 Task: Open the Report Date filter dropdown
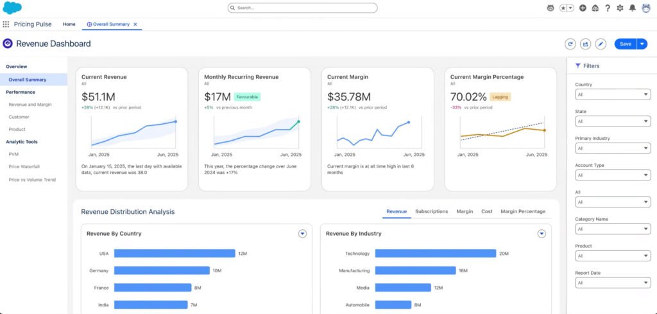[x=613, y=283]
